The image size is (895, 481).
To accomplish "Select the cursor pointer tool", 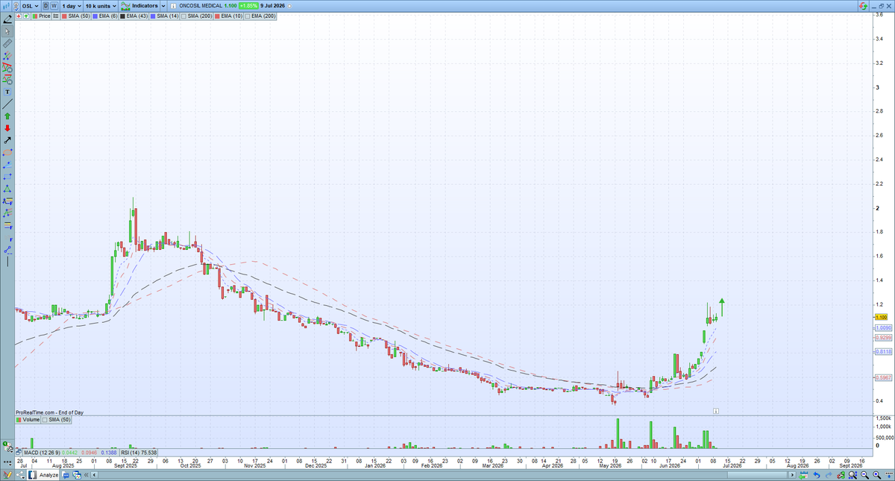I will click(x=7, y=31).
